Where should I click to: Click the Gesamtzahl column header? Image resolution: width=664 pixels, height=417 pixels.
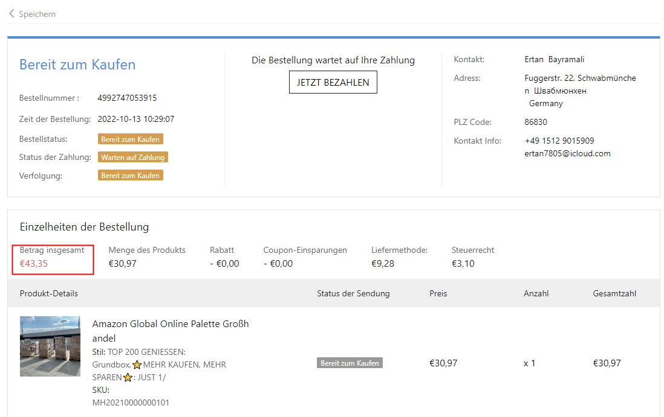click(x=614, y=294)
